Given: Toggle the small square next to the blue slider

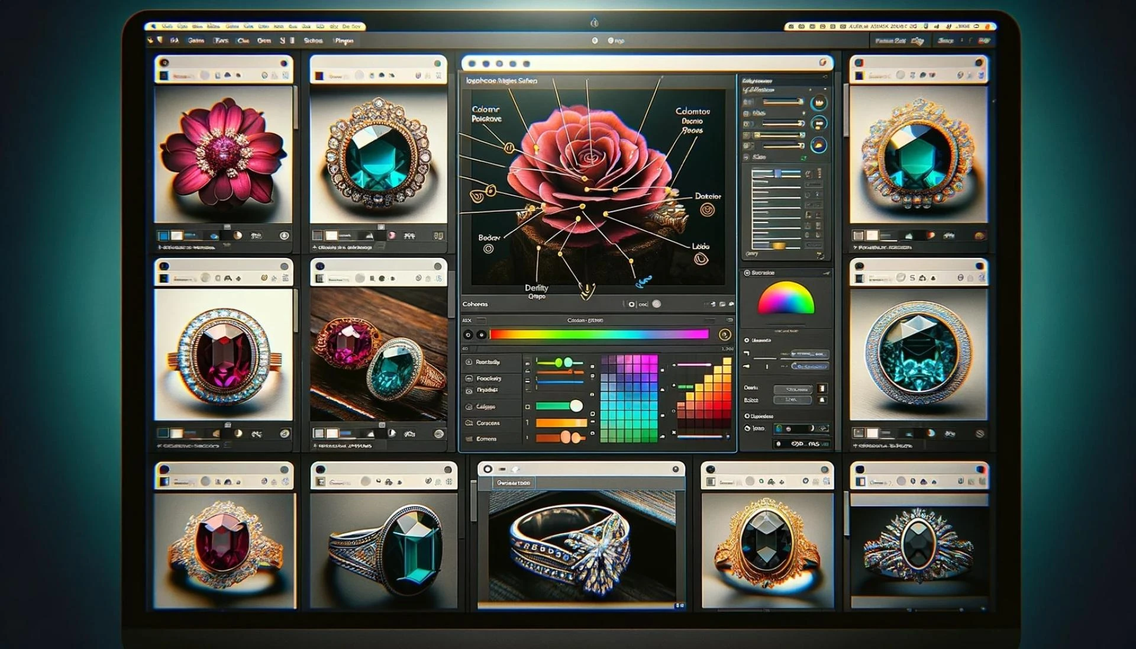Looking at the screenshot, I should (x=593, y=376).
